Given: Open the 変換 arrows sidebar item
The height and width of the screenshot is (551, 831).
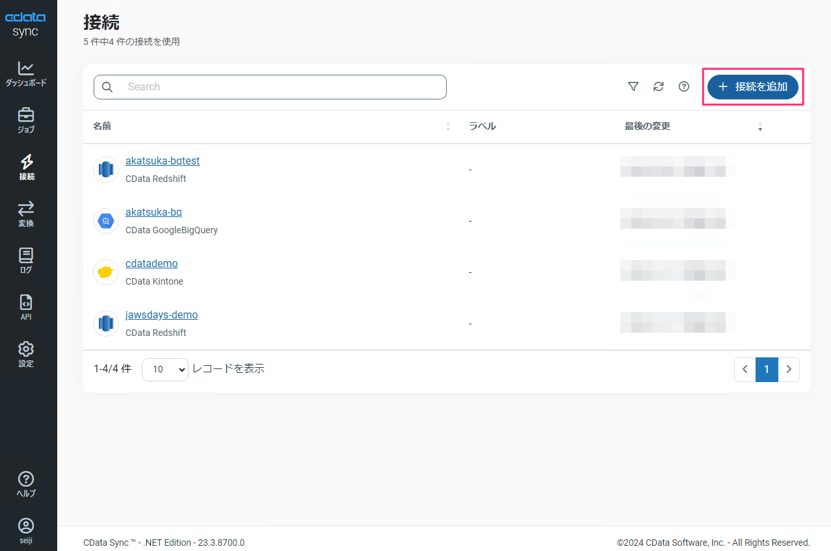Looking at the screenshot, I should pyautogui.click(x=26, y=214).
